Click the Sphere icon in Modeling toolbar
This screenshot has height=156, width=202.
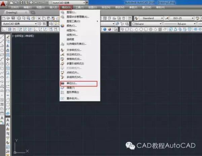point(141,30)
